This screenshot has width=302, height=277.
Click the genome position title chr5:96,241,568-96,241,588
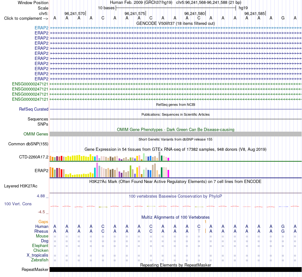tap(209, 3)
